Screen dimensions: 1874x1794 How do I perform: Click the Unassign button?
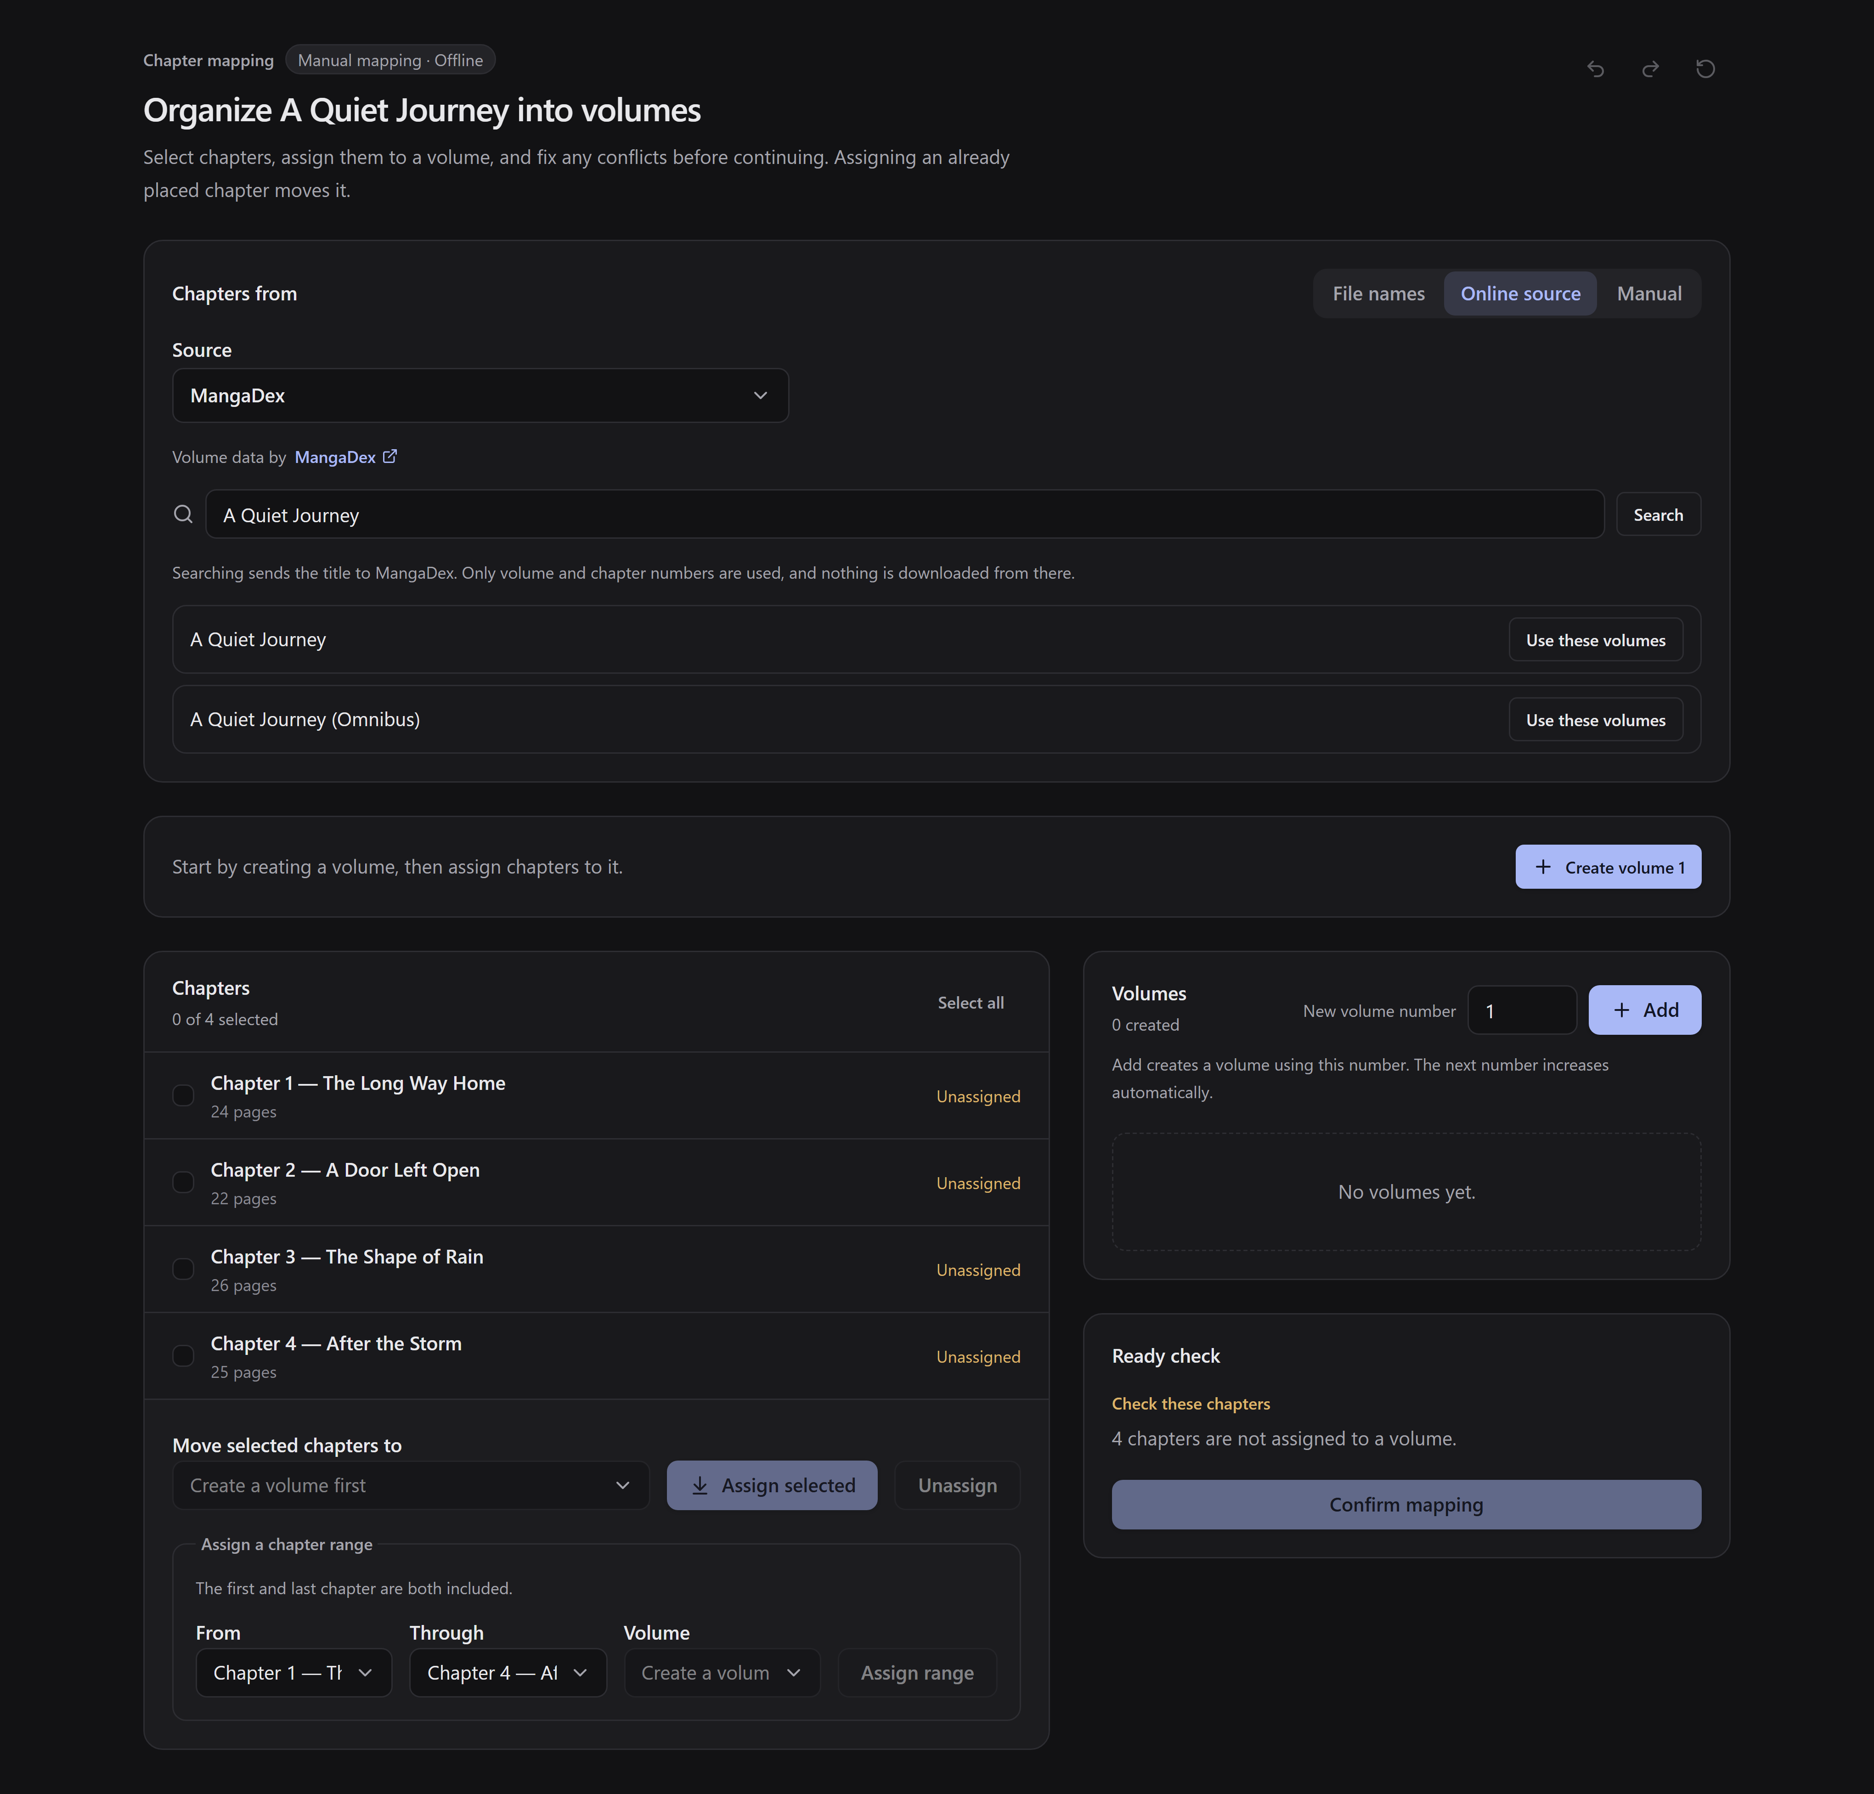pos(957,1485)
